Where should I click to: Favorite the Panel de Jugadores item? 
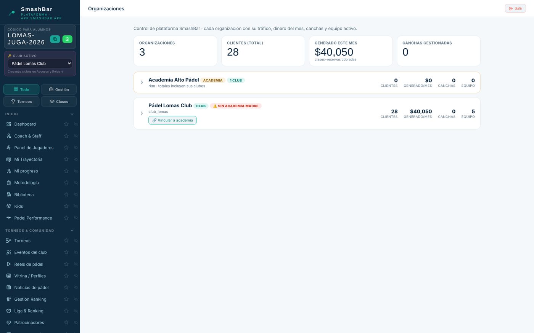point(66,148)
